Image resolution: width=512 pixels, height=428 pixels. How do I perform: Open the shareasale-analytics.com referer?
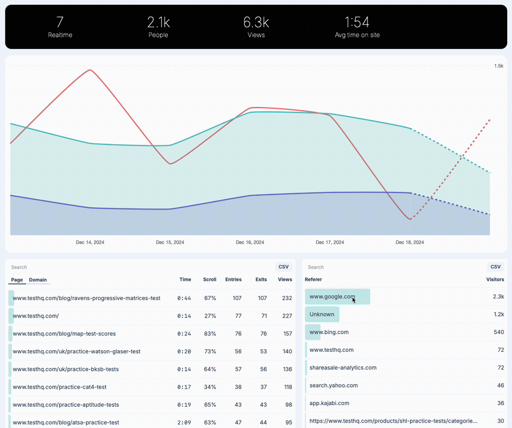[x=343, y=367]
